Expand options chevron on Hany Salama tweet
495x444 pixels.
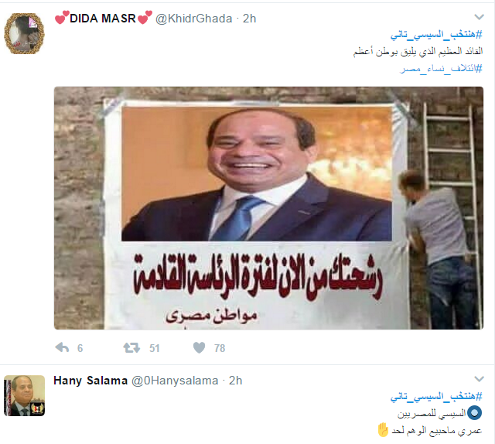click(479, 379)
